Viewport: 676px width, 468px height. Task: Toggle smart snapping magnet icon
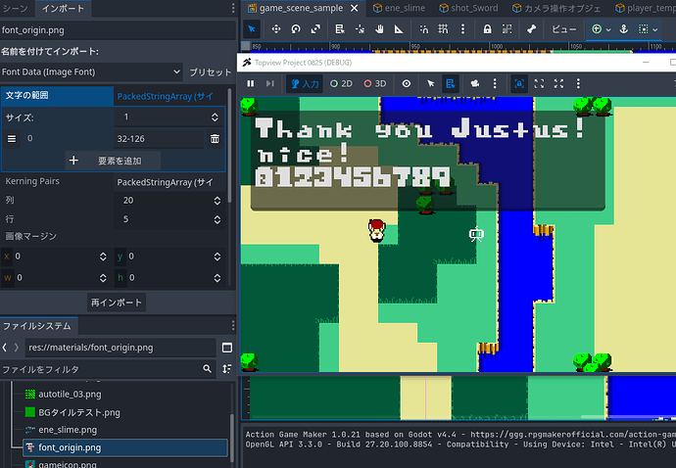[x=424, y=29]
